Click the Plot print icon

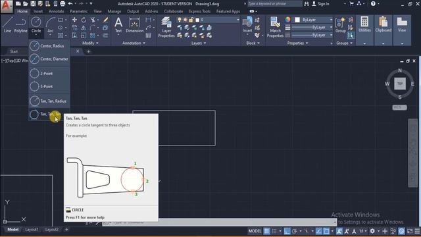62,4
